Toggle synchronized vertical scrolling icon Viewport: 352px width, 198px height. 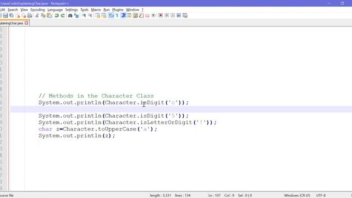point(97,15)
